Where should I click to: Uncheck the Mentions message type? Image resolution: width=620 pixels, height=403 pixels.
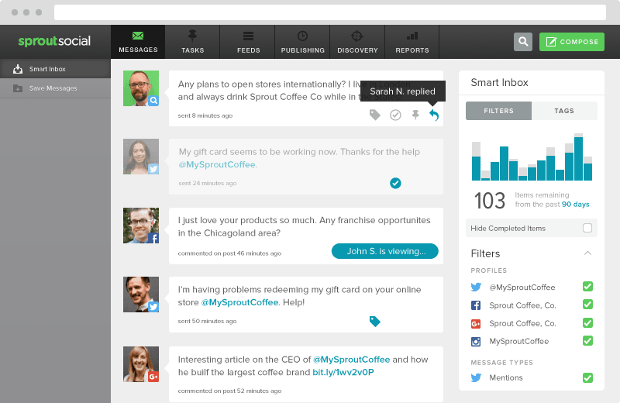click(x=587, y=377)
